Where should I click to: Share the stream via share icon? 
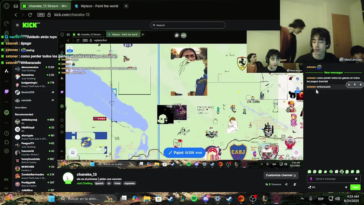(x=286, y=184)
